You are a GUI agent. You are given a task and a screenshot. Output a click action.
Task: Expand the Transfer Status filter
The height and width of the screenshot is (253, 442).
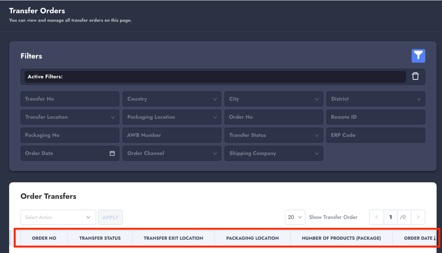tap(273, 135)
